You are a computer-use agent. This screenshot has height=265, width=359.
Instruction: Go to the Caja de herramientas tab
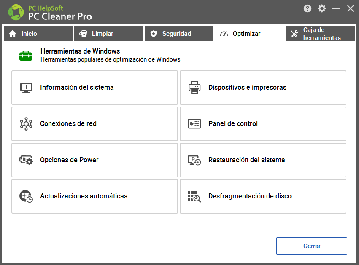(320, 34)
